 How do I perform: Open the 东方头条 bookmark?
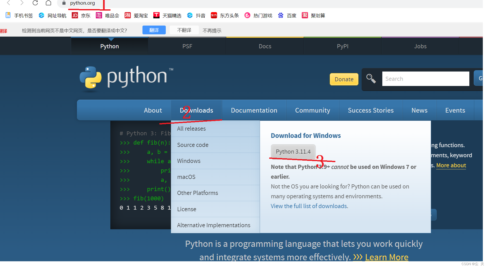point(225,15)
